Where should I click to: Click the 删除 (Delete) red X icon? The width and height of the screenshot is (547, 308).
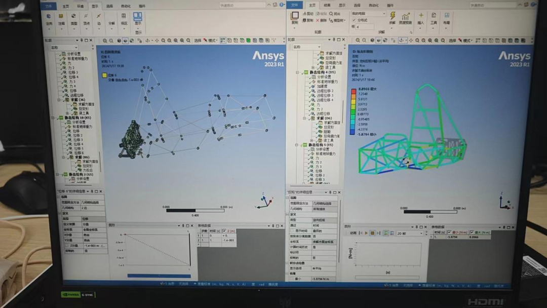coord(318,21)
